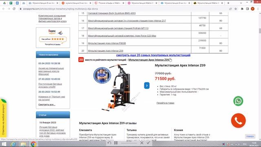Bookmark this page with the star icon
Viewport: 261px width, 147px height.
click(236, 9)
